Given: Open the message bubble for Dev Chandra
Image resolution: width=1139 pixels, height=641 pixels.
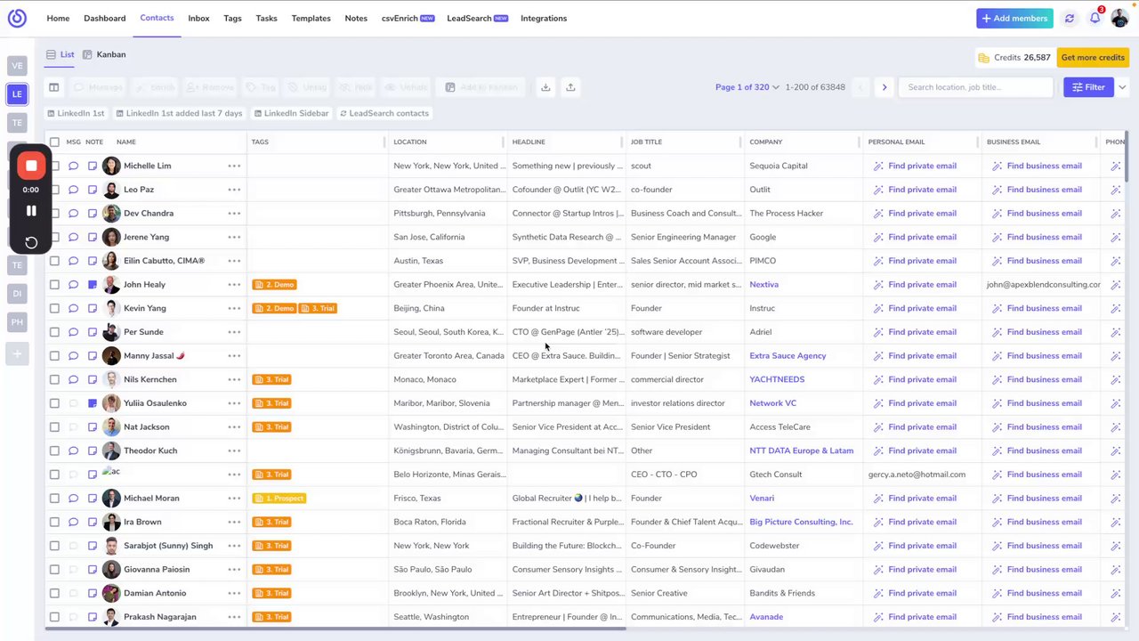Looking at the screenshot, I should (73, 214).
